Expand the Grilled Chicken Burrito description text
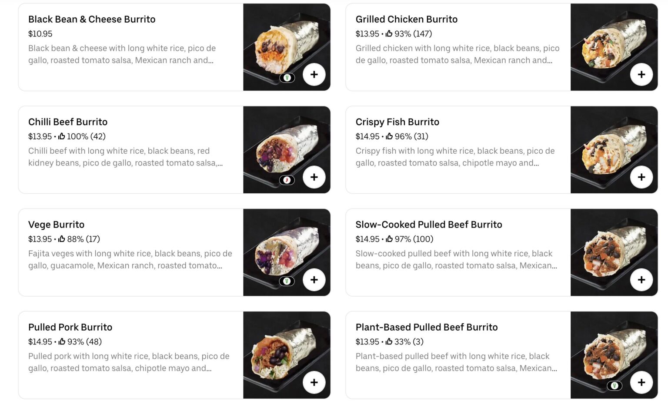The height and width of the screenshot is (407, 668). tap(457, 54)
